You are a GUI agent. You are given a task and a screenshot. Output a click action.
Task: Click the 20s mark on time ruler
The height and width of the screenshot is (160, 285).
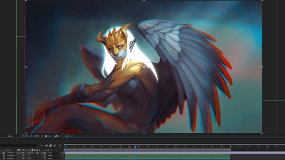point(249,147)
